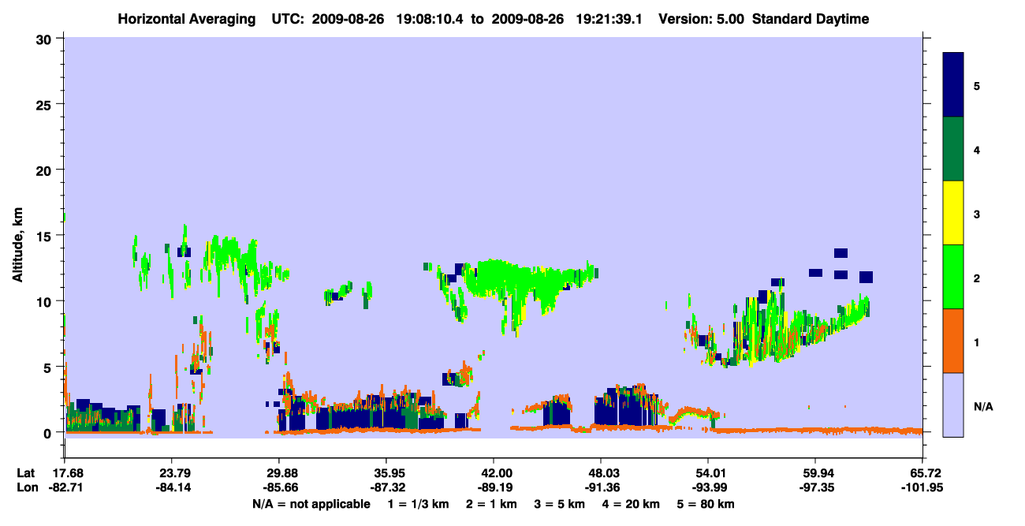Click the longitude value '-84.14'
Screen dimensions: 1025x526
coord(171,488)
